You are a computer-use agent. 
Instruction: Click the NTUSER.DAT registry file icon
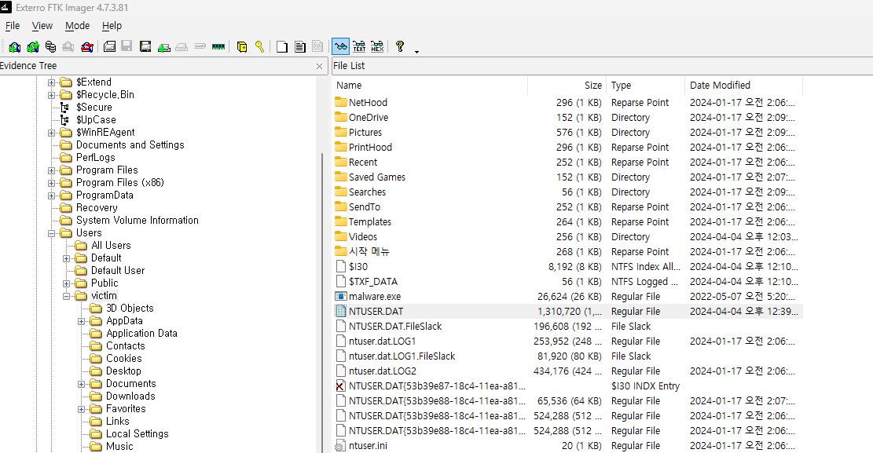click(x=341, y=312)
